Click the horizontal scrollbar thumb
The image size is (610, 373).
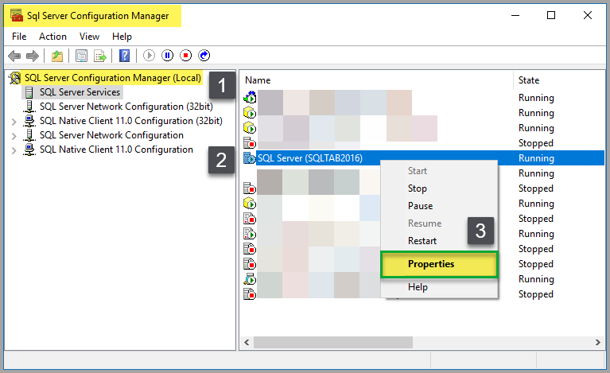[333, 342]
